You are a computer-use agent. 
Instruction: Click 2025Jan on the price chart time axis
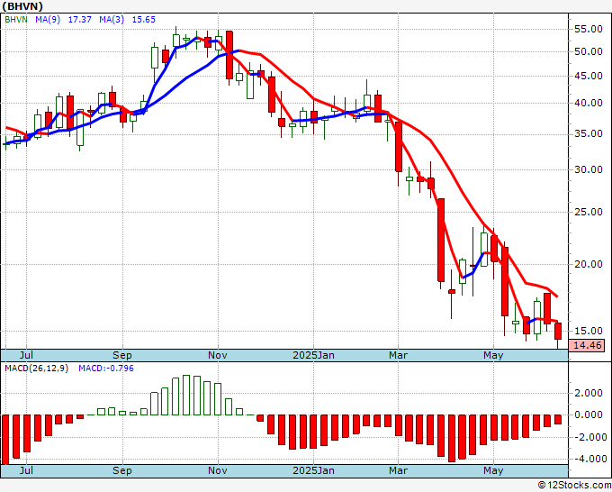pos(313,355)
